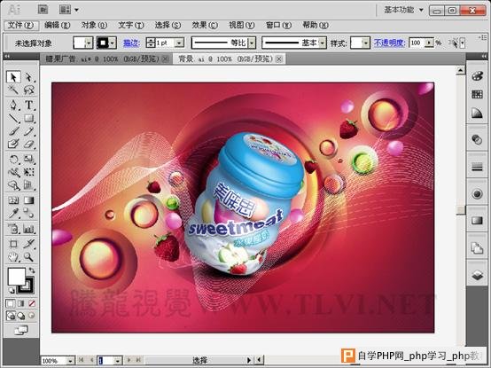Open the Stroke panel lines icon

coord(477,168)
